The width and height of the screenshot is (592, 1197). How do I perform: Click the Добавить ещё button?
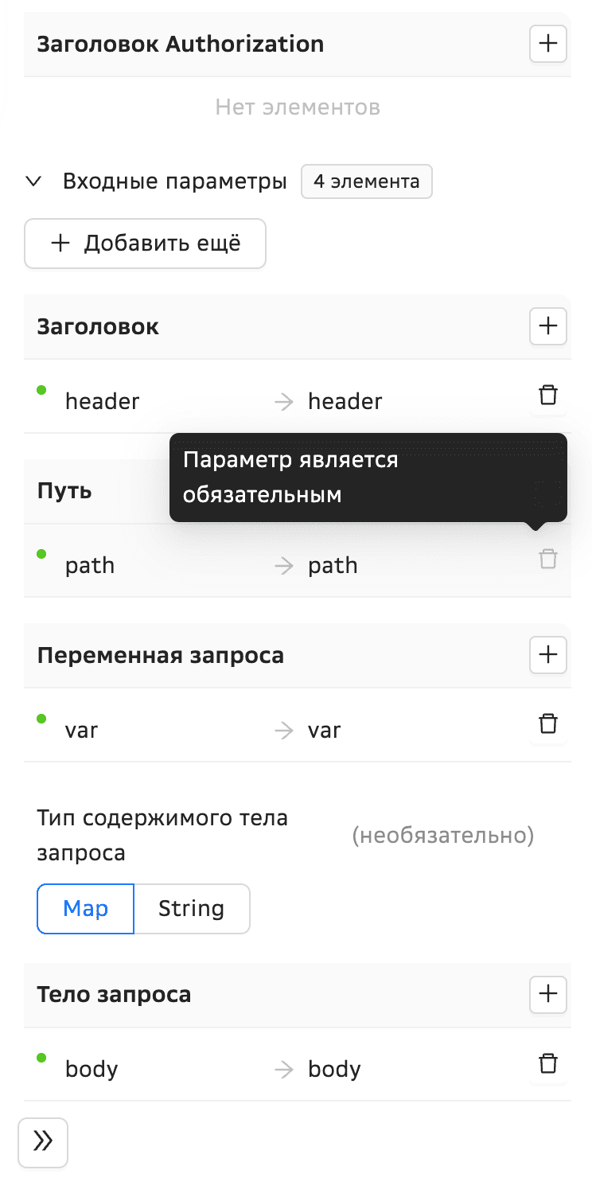point(145,244)
